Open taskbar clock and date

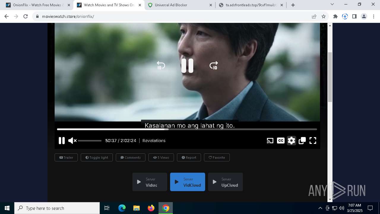pyautogui.click(x=355, y=208)
